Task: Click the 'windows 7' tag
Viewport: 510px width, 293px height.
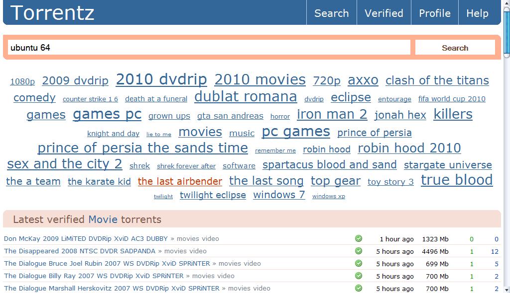Action: click(279, 195)
